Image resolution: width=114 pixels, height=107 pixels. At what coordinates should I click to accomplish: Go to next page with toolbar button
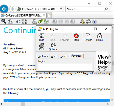pos(67,22)
